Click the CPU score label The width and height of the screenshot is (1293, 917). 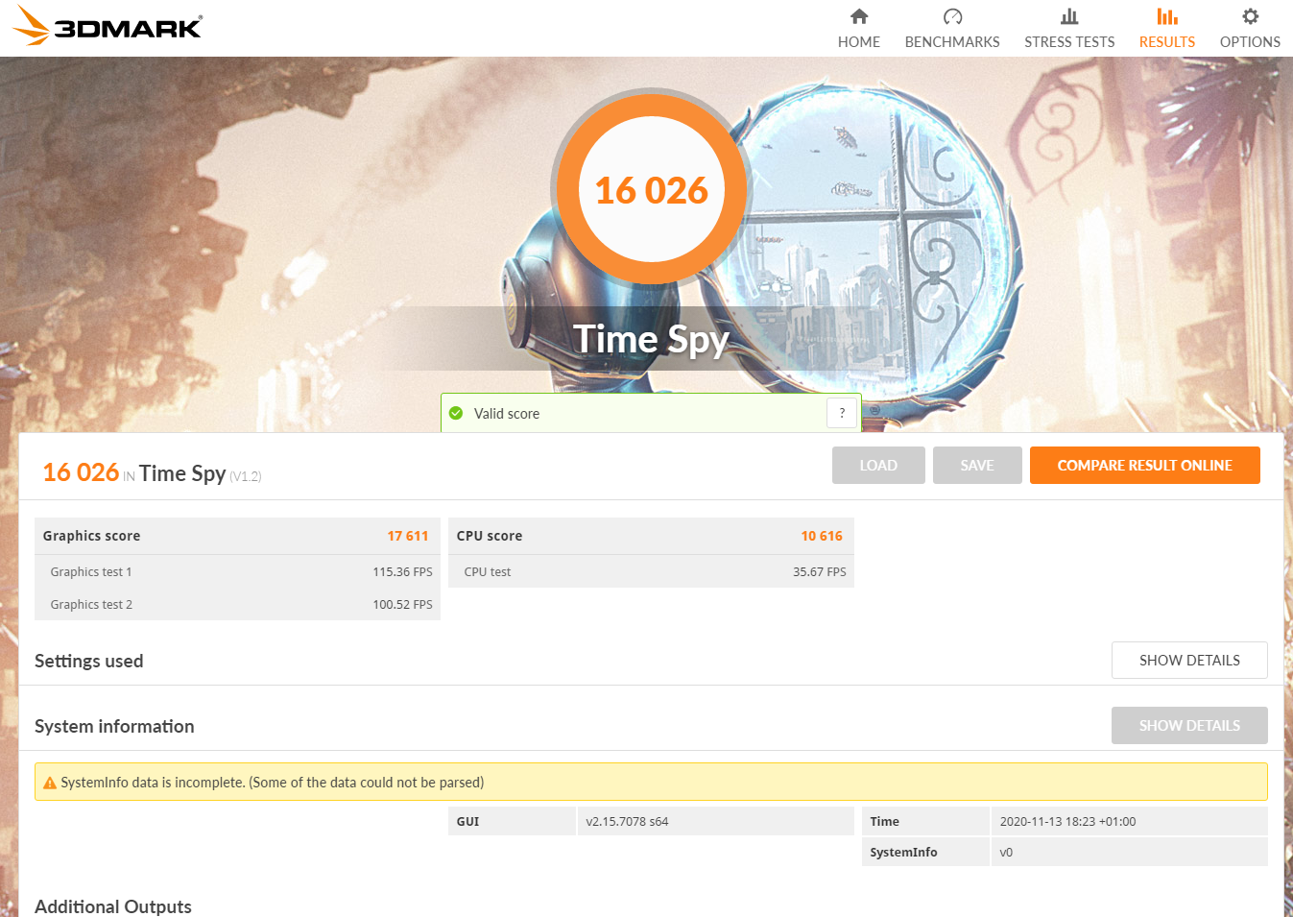click(x=490, y=536)
